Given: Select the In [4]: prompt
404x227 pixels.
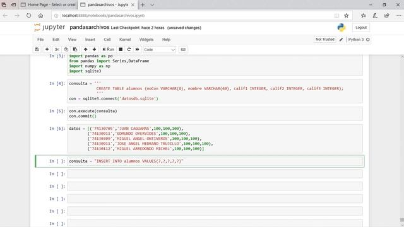Looking at the screenshot, I should [57, 83].
